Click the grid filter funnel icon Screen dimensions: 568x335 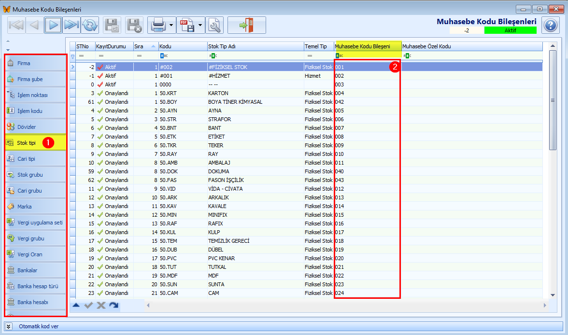73,56
